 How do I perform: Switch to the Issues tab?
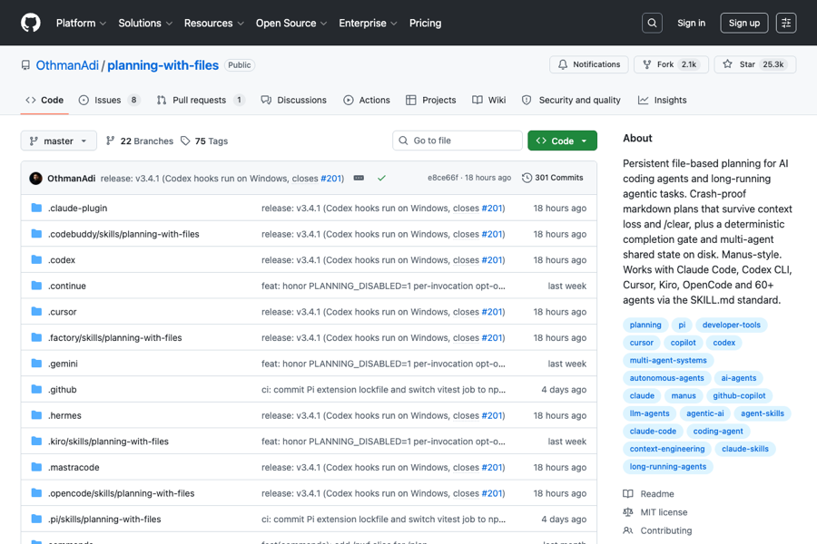pos(110,100)
